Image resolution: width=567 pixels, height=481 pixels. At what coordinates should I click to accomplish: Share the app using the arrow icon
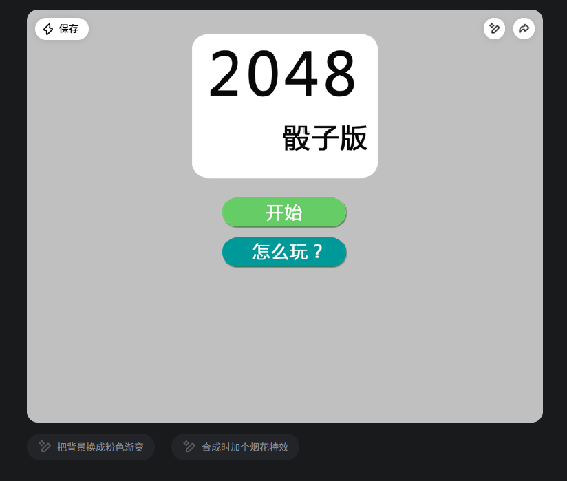tap(524, 29)
